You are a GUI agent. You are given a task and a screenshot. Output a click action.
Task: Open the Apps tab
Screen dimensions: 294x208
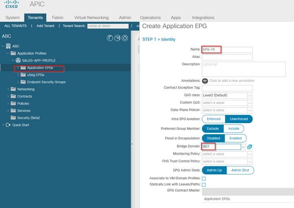pos(176,18)
